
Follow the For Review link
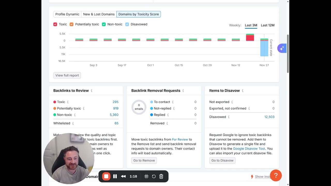pos(180,139)
